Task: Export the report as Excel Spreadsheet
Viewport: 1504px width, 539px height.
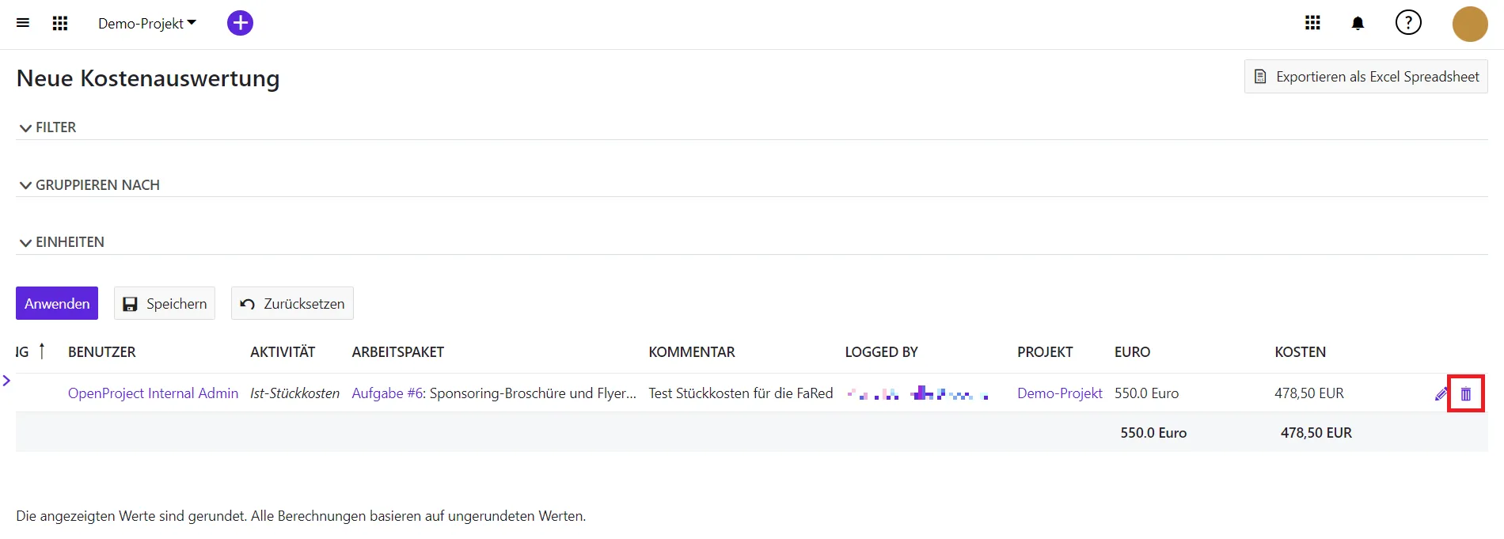Action: (1365, 77)
